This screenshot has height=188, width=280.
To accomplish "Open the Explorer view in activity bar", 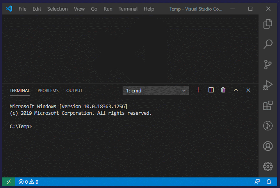I will [x=268, y=24].
